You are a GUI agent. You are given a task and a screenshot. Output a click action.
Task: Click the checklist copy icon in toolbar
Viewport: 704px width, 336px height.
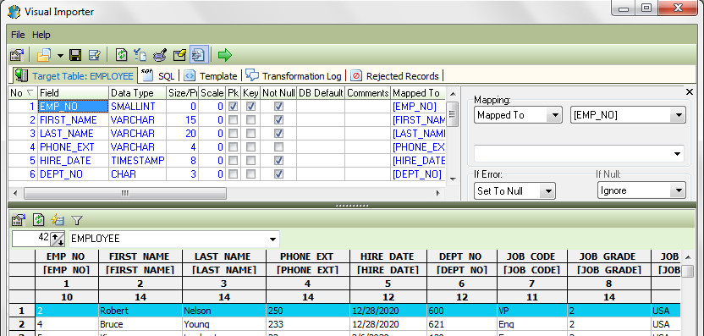coord(140,55)
